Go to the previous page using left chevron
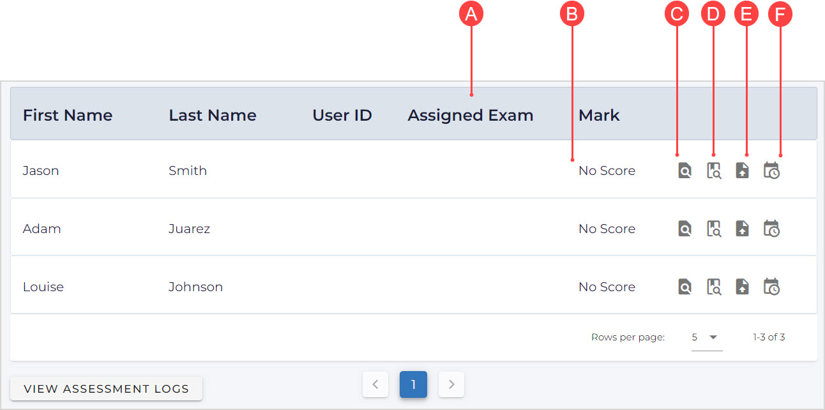Image resolution: width=825 pixels, height=410 pixels. [x=375, y=384]
